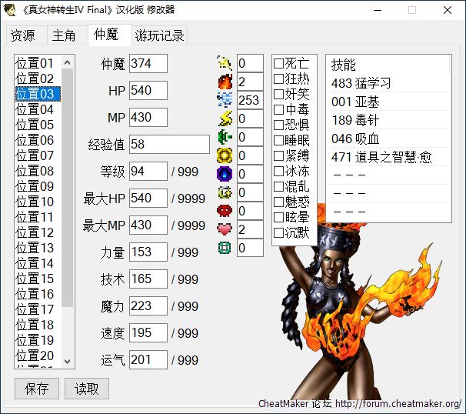466x414 pixels.
Task: Enable the 死亡 status checkbox
Action: (279, 63)
